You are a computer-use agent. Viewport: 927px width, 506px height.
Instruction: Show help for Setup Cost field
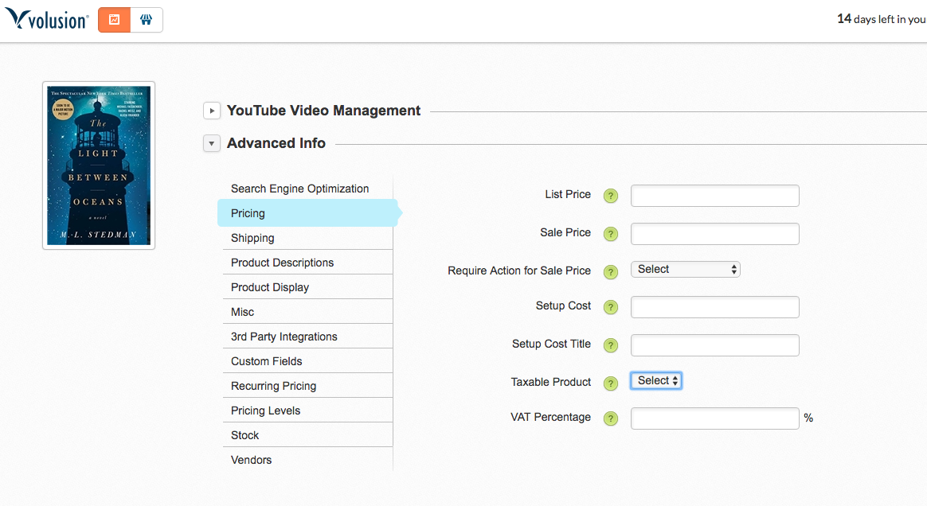611,307
